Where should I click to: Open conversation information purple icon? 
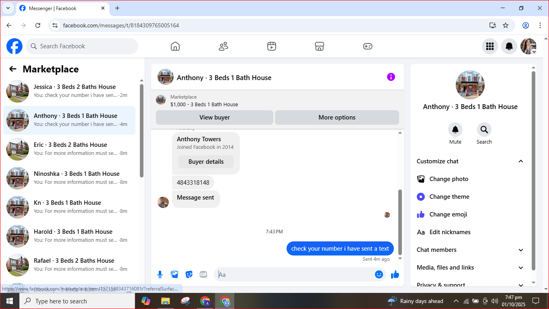click(x=391, y=77)
